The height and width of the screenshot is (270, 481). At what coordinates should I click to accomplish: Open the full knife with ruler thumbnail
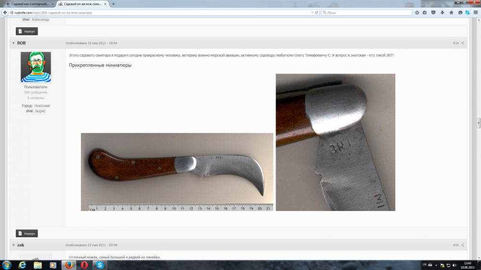[x=177, y=172]
